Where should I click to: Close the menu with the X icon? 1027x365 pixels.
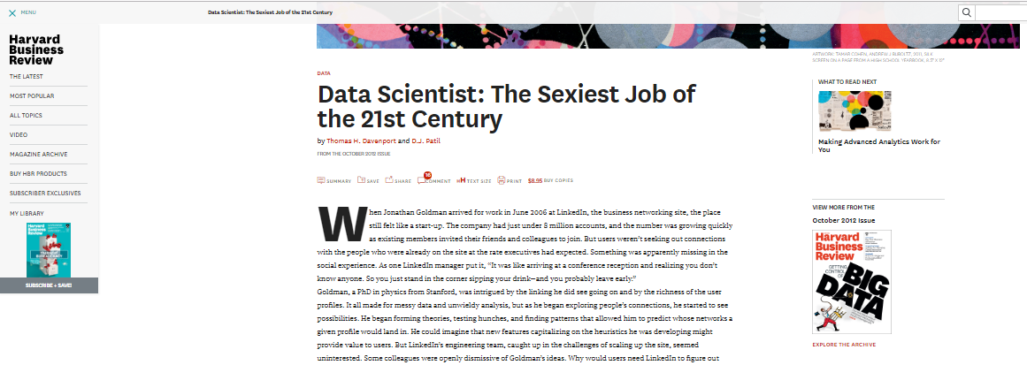click(x=12, y=12)
